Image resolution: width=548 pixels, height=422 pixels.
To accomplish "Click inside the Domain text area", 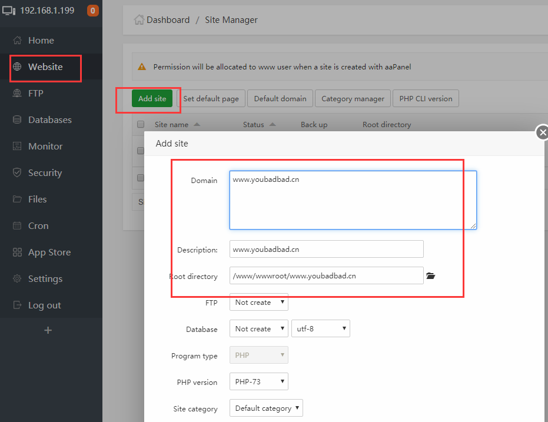I will [x=353, y=200].
